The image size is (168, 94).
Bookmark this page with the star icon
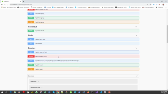click(150, 5)
